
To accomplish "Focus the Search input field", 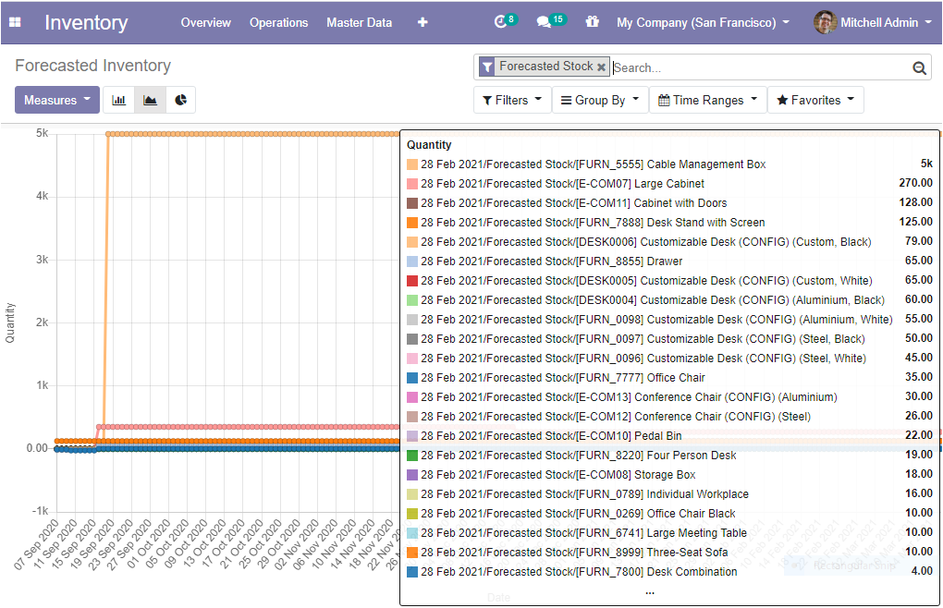I will (761, 67).
